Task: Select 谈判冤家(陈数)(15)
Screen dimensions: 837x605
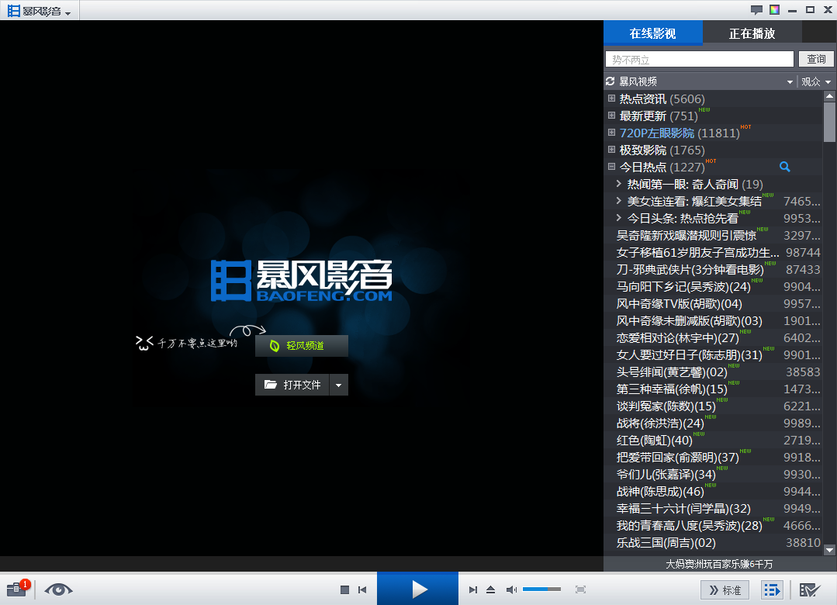Action: tap(714, 406)
